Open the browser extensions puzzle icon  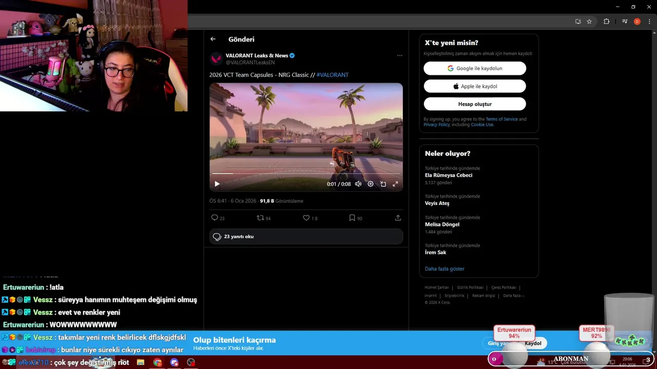pos(606,22)
